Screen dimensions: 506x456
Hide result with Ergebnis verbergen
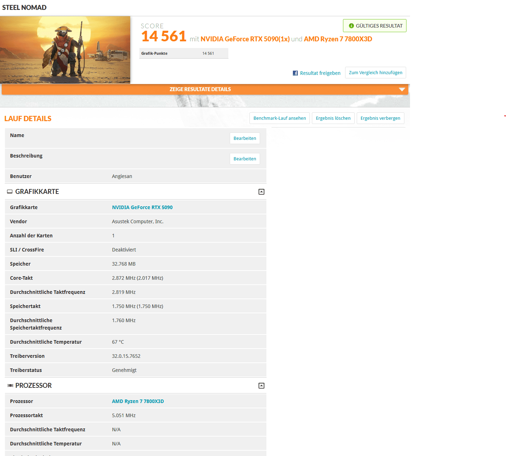[x=380, y=118]
